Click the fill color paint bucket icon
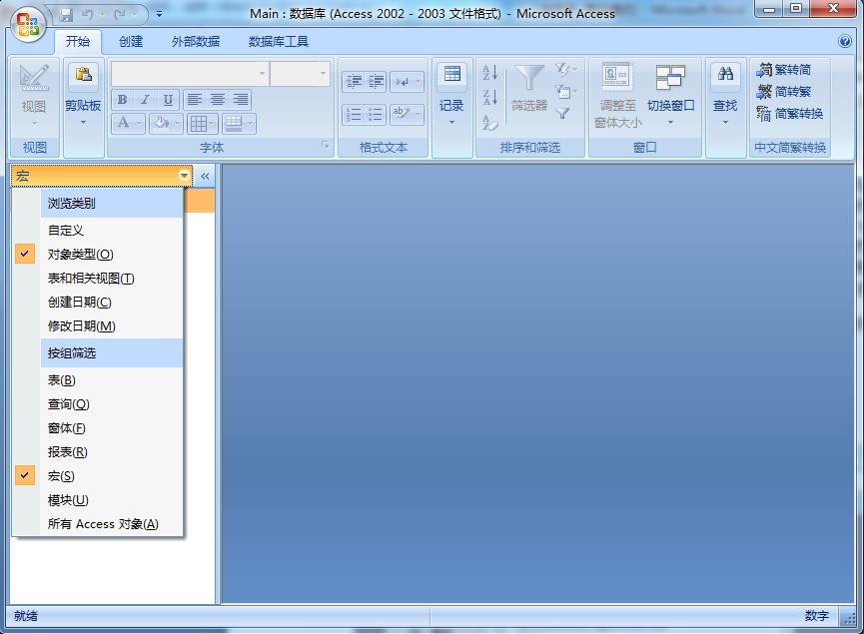 click(161, 124)
